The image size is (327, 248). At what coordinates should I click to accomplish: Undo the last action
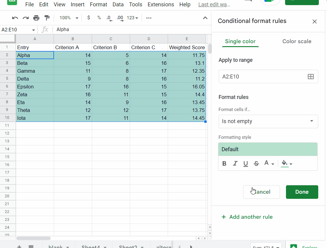click(14, 18)
